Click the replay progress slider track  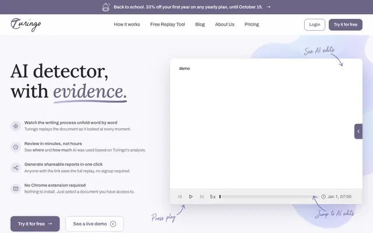click(x=269, y=197)
